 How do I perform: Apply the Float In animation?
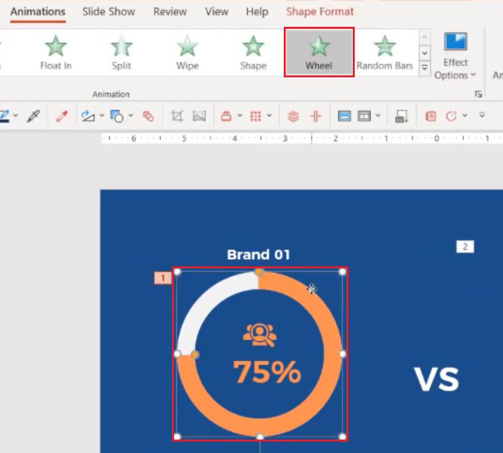tap(56, 52)
